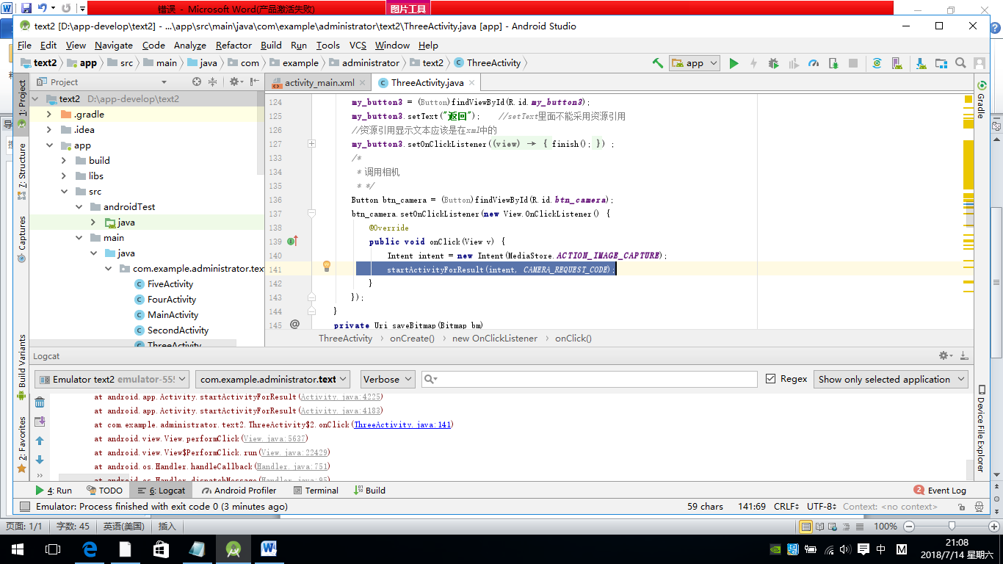Expand the androidTest java folder
Screen dimensions: 1003x564
(93, 223)
